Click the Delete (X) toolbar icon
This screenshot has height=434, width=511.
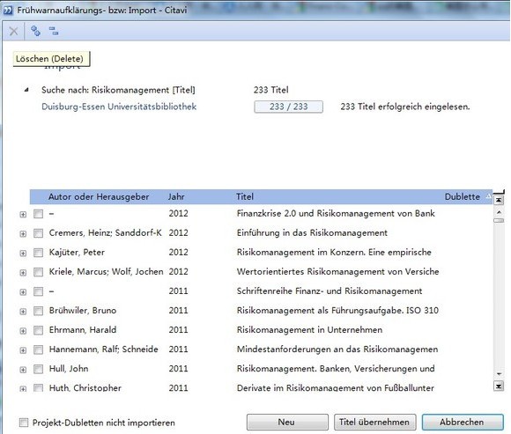tap(14, 32)
